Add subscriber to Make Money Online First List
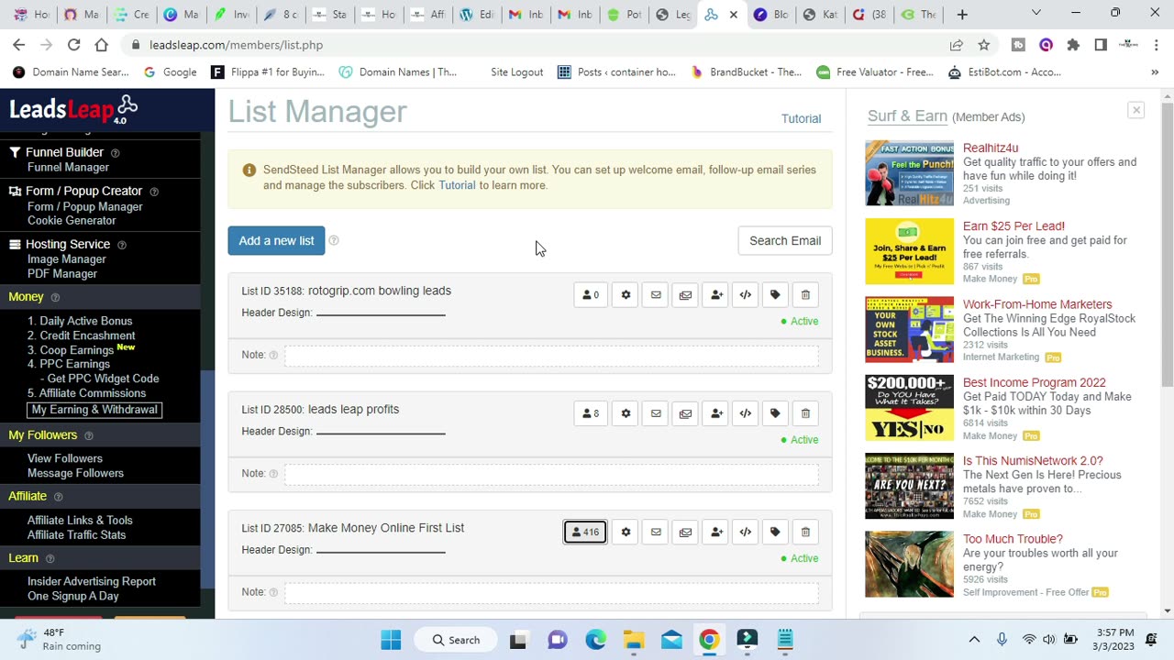The image size is (1174, 660). point(715,532)
